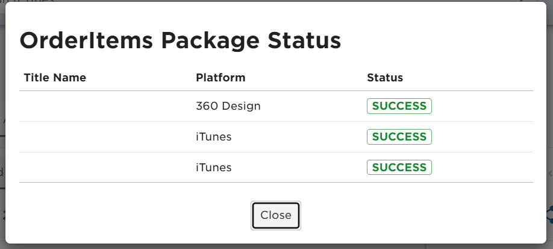This screenshot has width=553, height=249.
Task: Click the SUCCESS badge of first iTunes row
Action: click(x=399, y=137)
